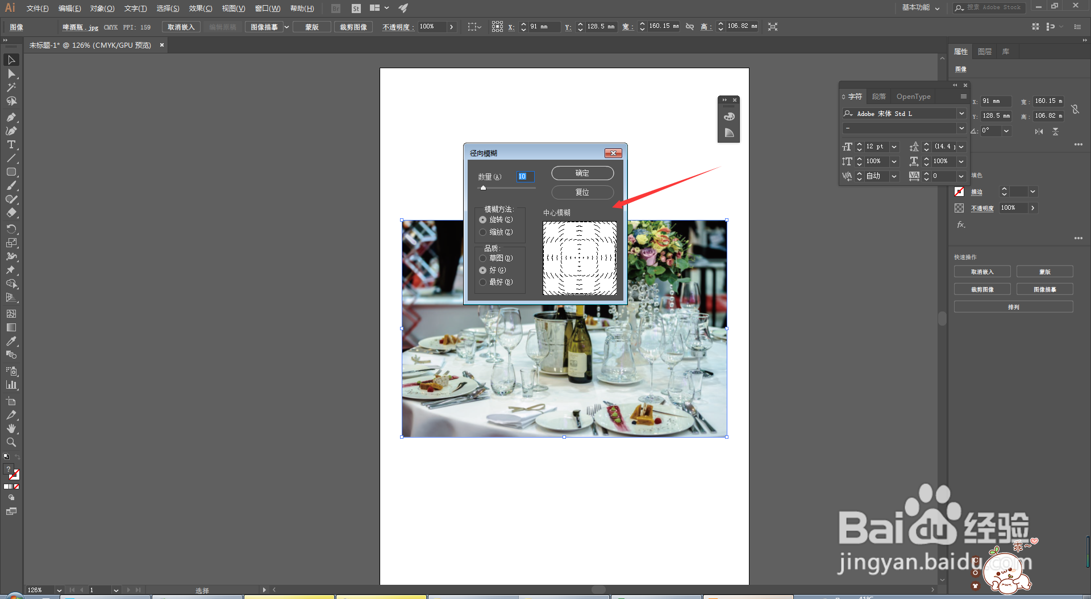Switch to the OpenType tab
This screenshot has width=1091, height=599.
[914, 97]
